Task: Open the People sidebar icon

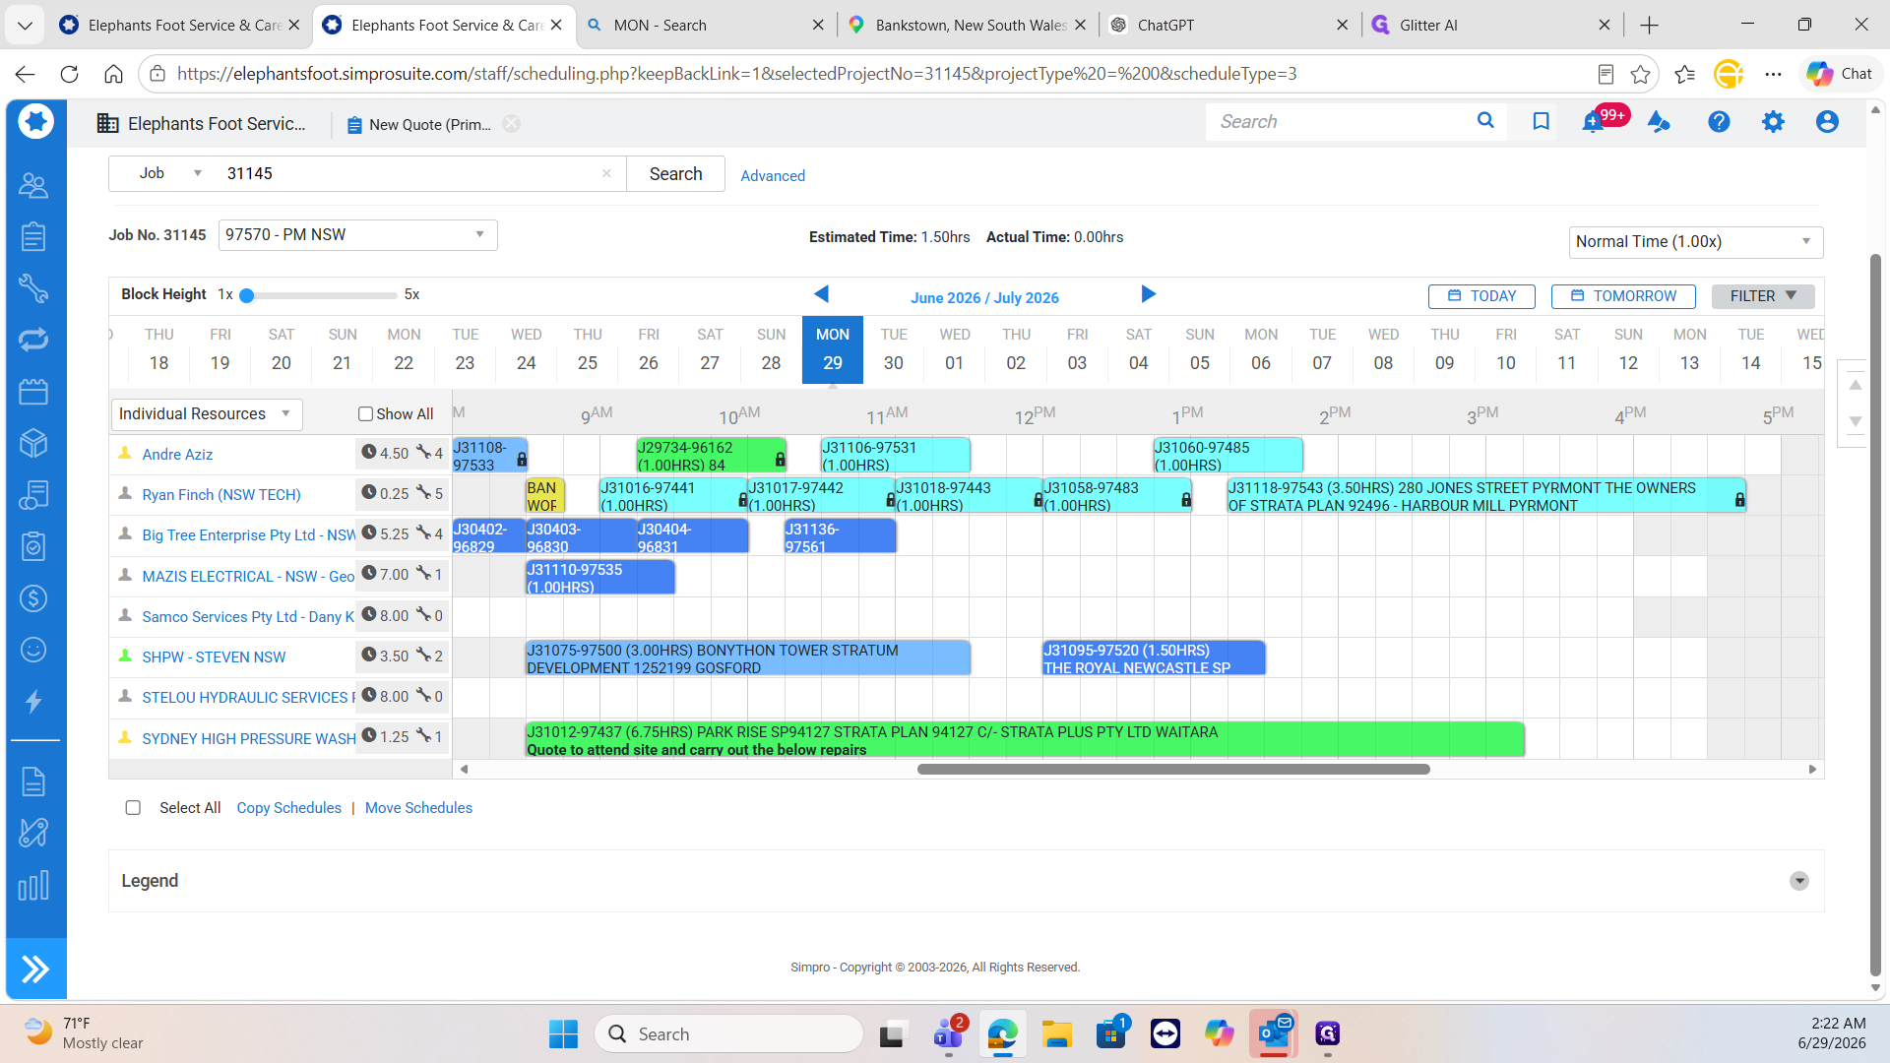Action: point(33,185)
